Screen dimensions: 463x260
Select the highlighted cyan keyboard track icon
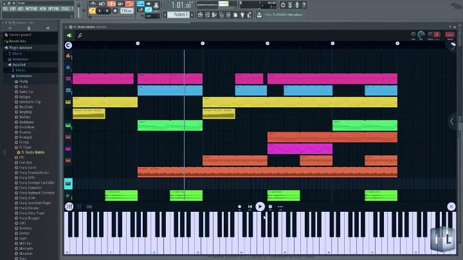[x=68, y=184]
